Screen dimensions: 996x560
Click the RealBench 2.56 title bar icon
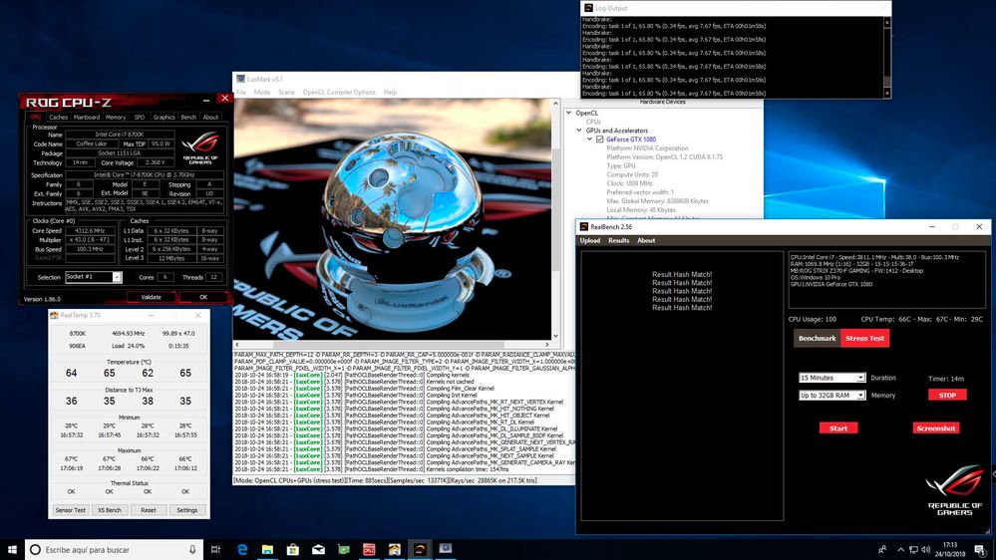[x=584, y=226]
